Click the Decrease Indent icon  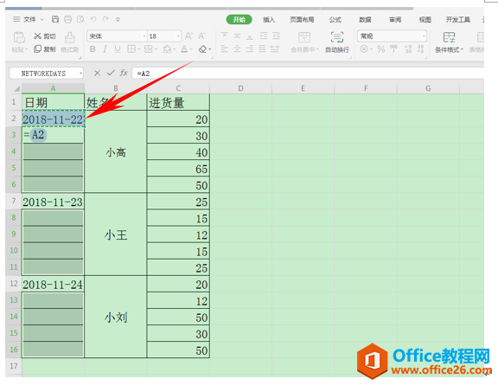264,35
